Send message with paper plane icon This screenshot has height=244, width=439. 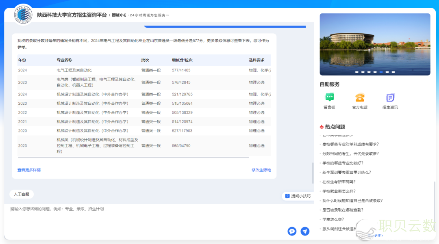[305, 231]
